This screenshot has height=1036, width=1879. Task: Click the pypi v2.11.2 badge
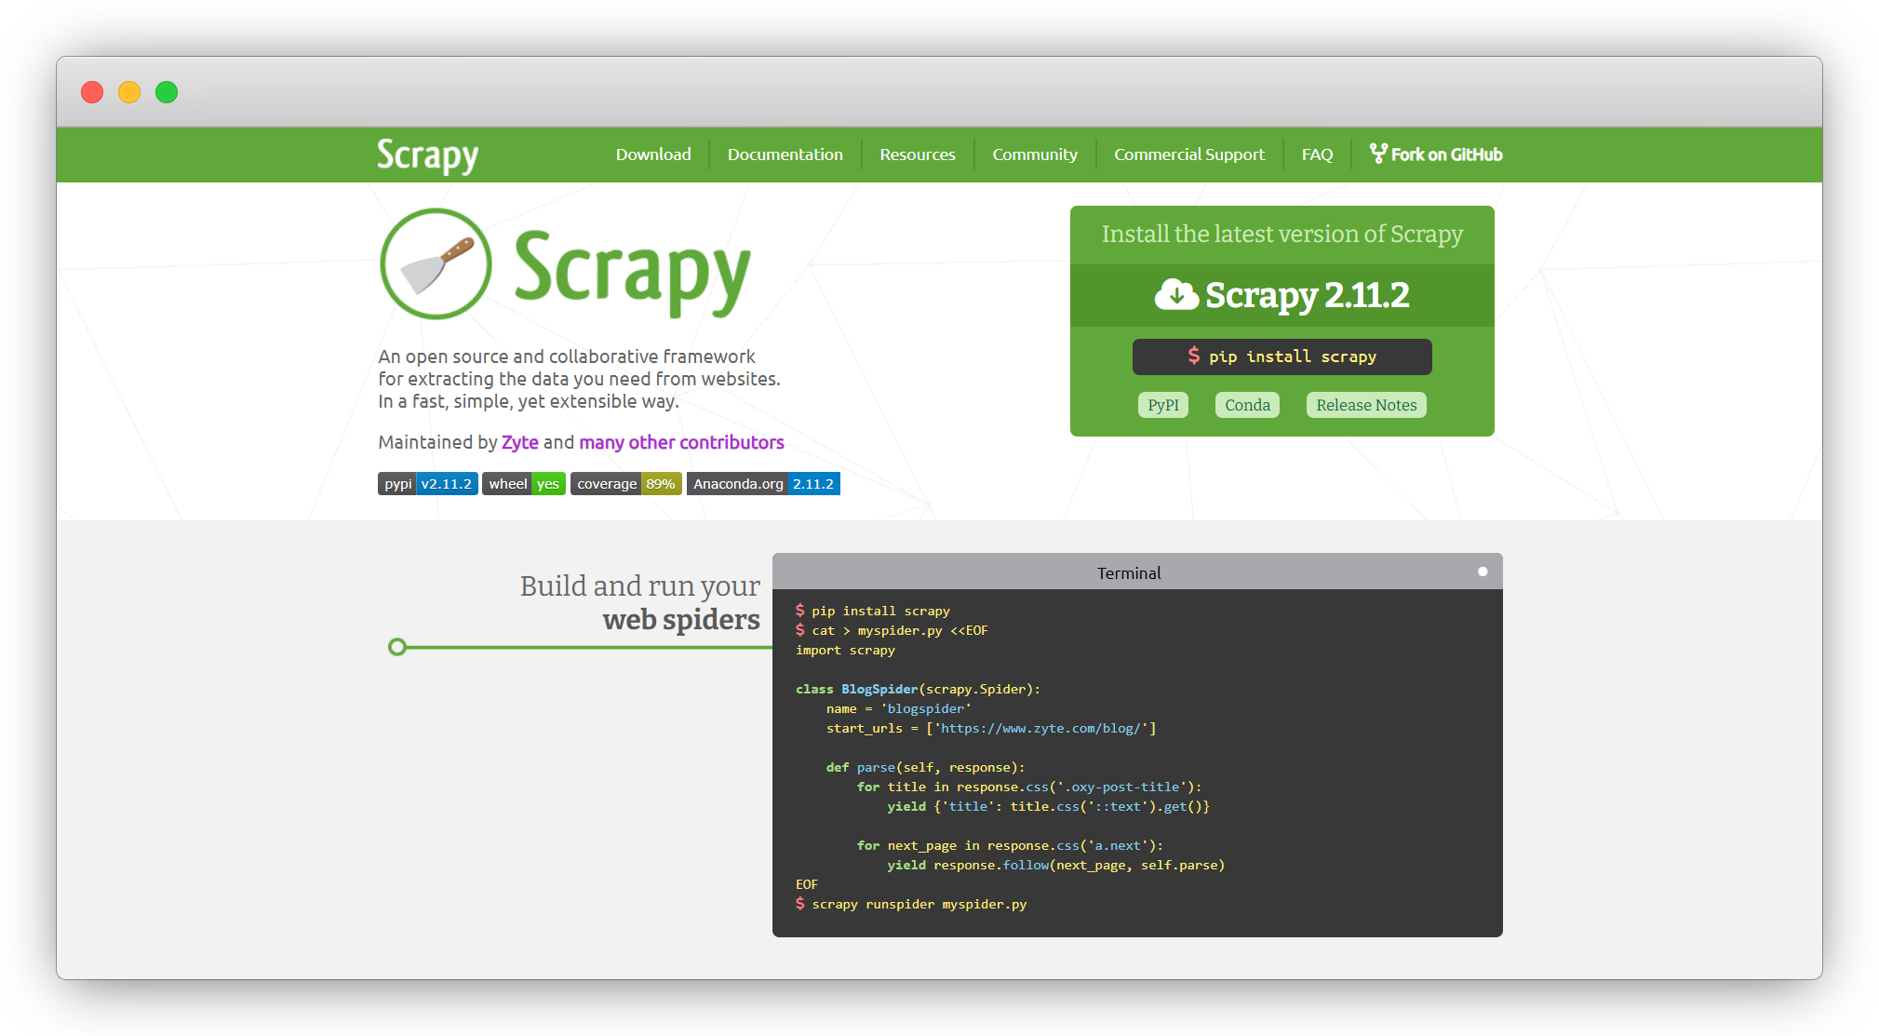click(x=428, y=484)
